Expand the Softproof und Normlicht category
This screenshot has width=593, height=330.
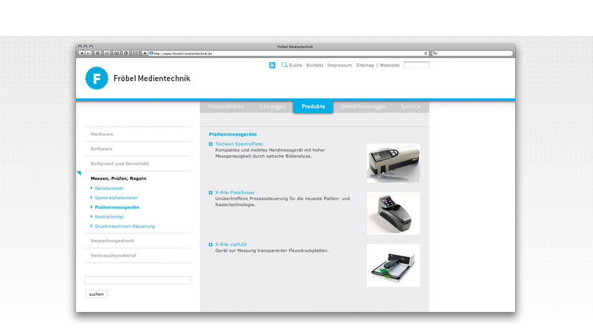(x=120, y=164)
